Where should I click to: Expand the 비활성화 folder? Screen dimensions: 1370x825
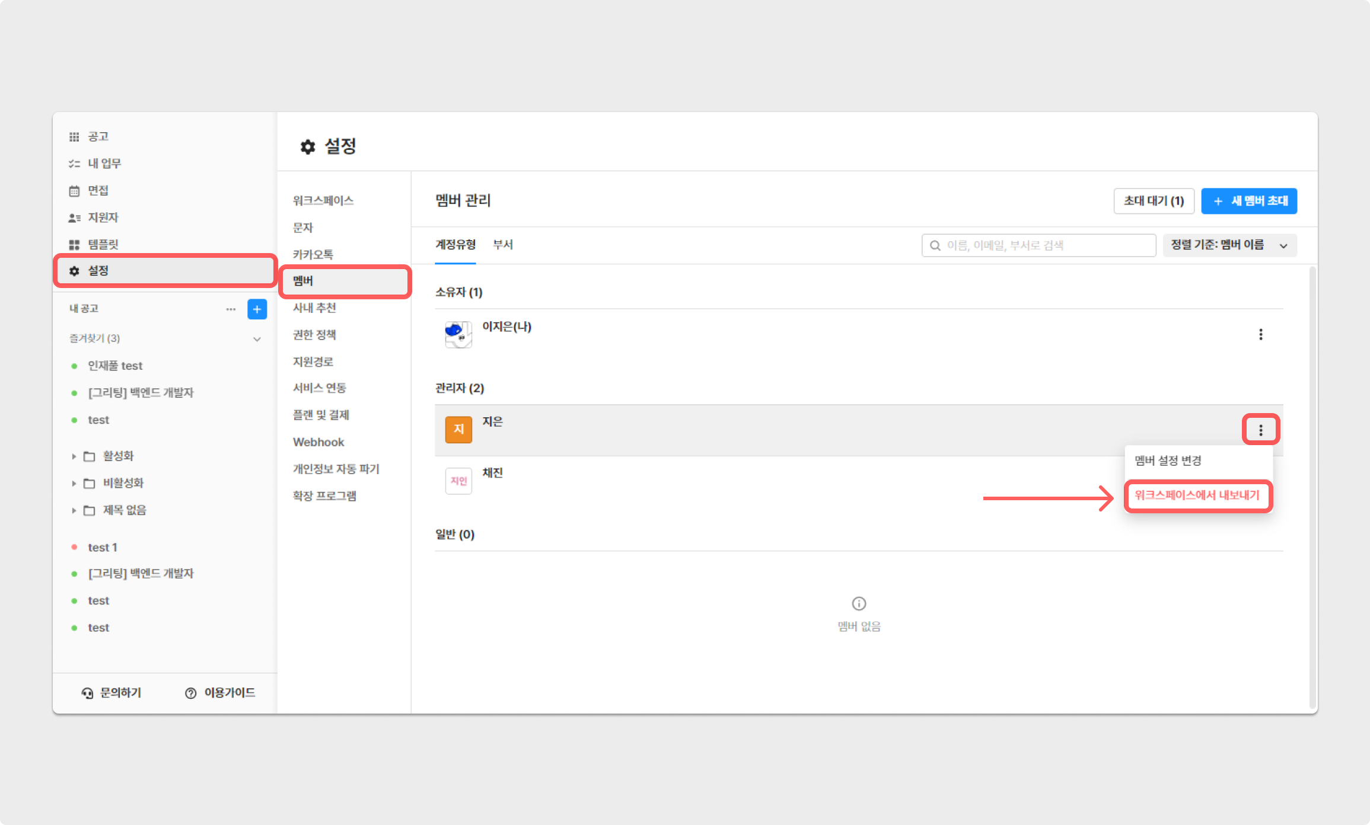[74, 484]
